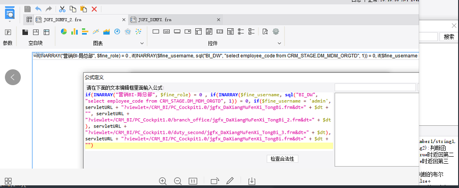
Task: Zoom out with the magnifier minus
Action: coord(178,181)
